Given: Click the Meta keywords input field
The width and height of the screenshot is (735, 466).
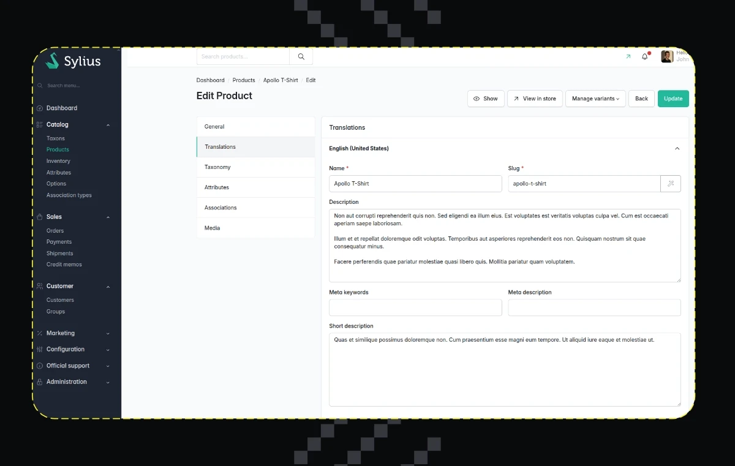Looking at the screenshot, I should pos(415,307).
